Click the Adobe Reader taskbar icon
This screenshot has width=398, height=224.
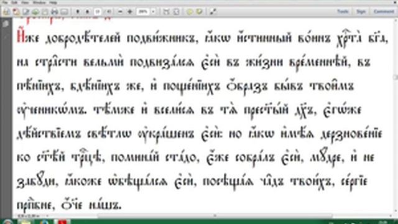(63, 222)
